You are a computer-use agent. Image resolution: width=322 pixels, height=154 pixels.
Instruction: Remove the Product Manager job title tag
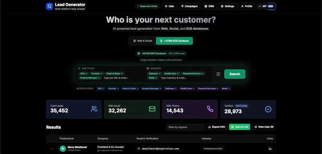[99, 78]
